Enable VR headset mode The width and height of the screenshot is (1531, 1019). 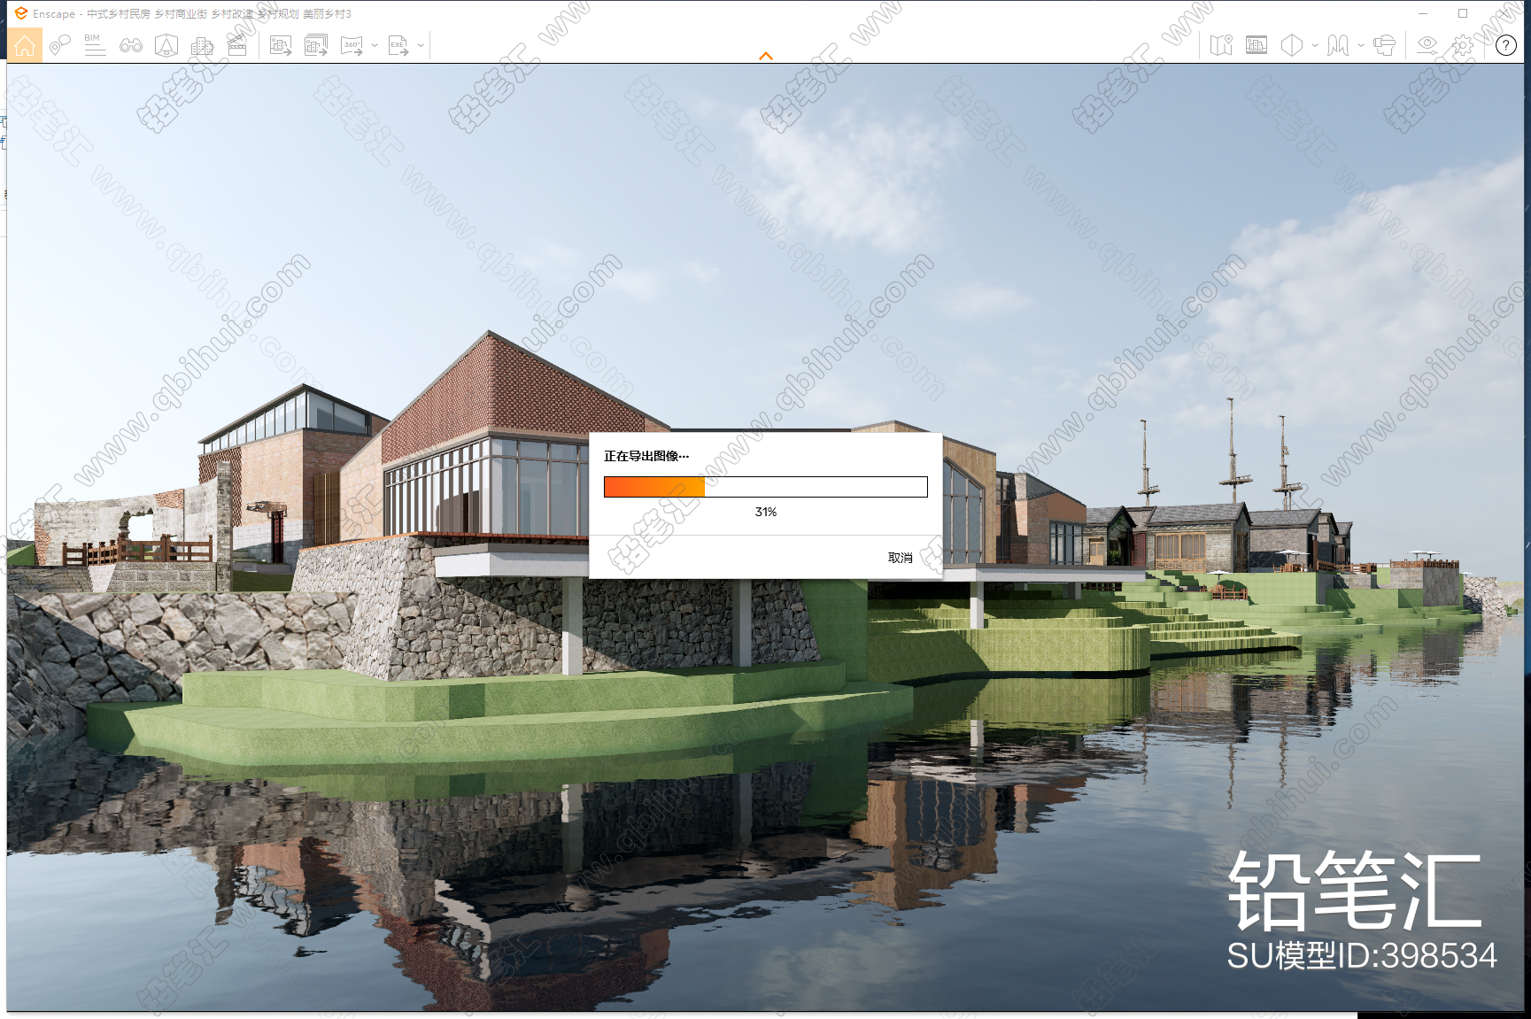1384,45
